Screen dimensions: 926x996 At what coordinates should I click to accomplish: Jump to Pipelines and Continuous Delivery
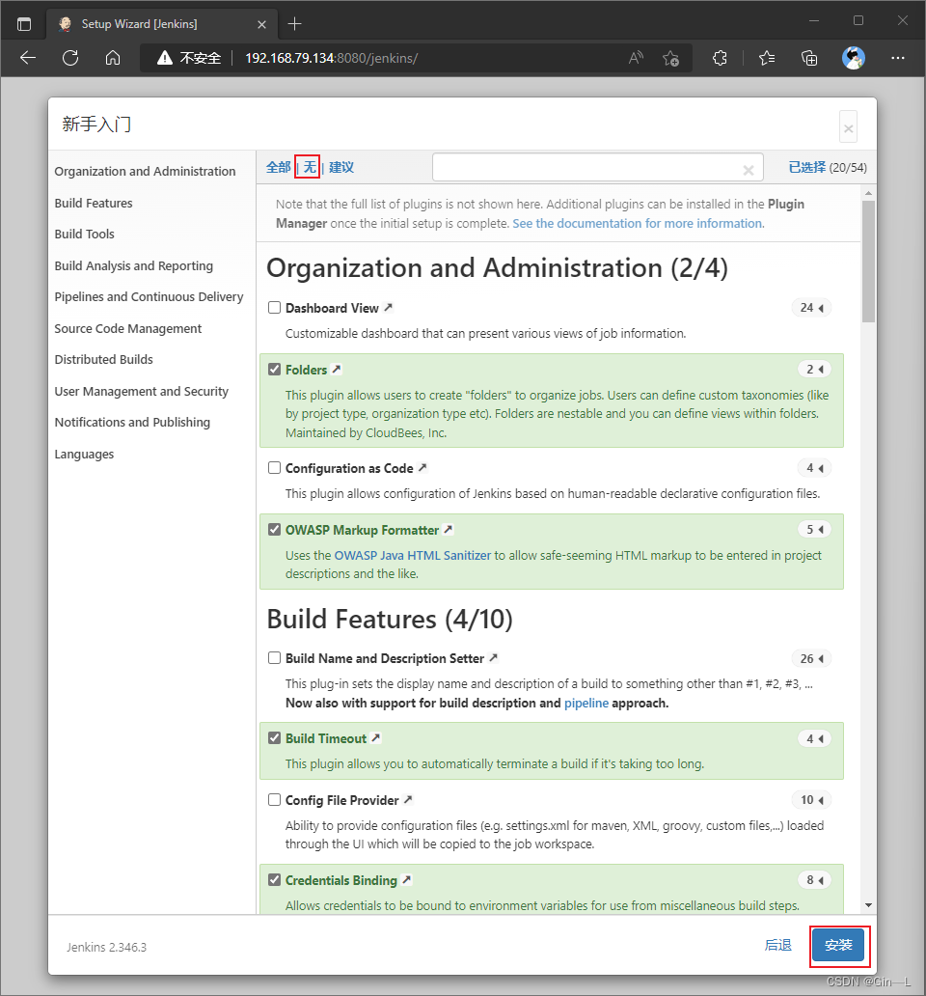click(149, 296)
